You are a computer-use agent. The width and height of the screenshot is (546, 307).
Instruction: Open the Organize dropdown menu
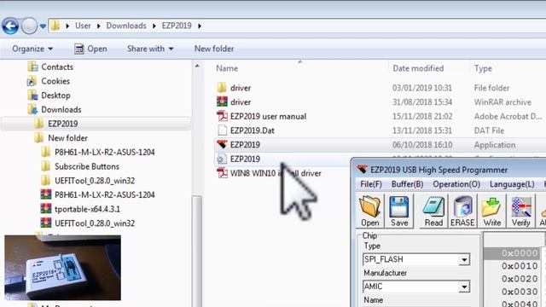pos(32,49)
